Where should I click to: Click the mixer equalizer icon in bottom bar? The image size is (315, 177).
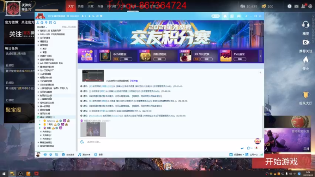(57, 155)
